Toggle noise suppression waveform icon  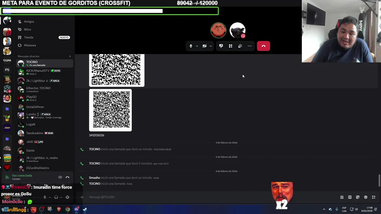pyautogui.click(x=60, y=177)
